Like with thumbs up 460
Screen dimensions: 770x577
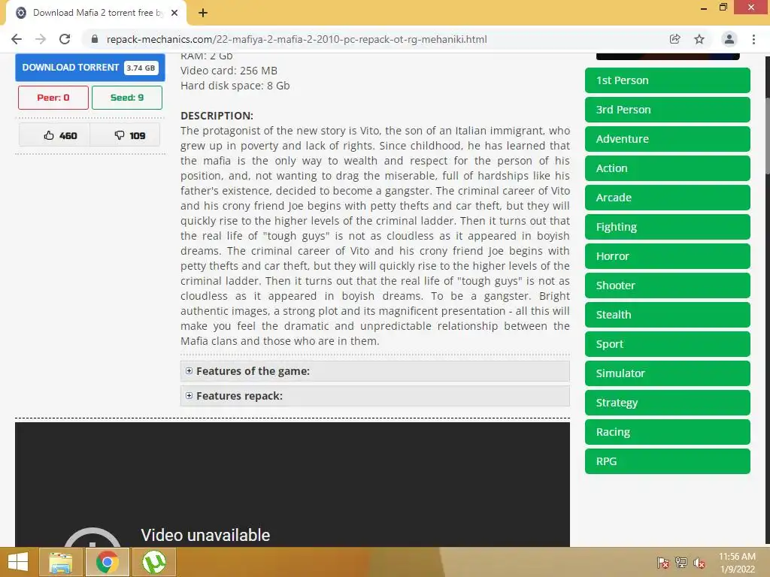[x=54, y=135]
